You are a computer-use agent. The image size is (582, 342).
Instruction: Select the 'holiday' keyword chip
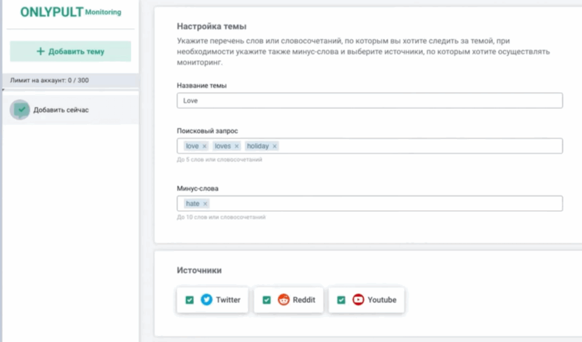(x=257, y=147)
